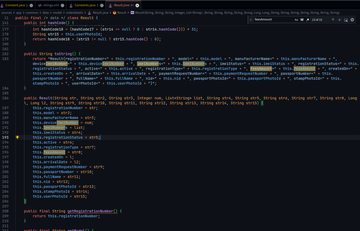Open the Result.java breadcrumb
Screen dimensions: 360x231
(100, 13)
